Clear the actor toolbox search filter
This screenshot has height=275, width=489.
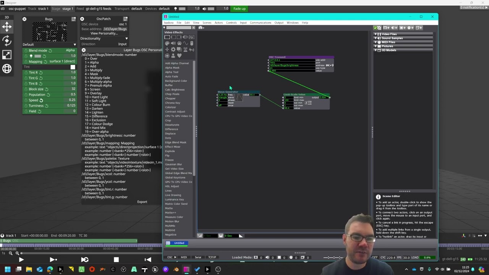point(193,27)
